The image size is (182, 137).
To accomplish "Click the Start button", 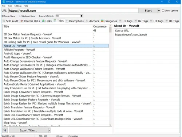I will (148, 11).
